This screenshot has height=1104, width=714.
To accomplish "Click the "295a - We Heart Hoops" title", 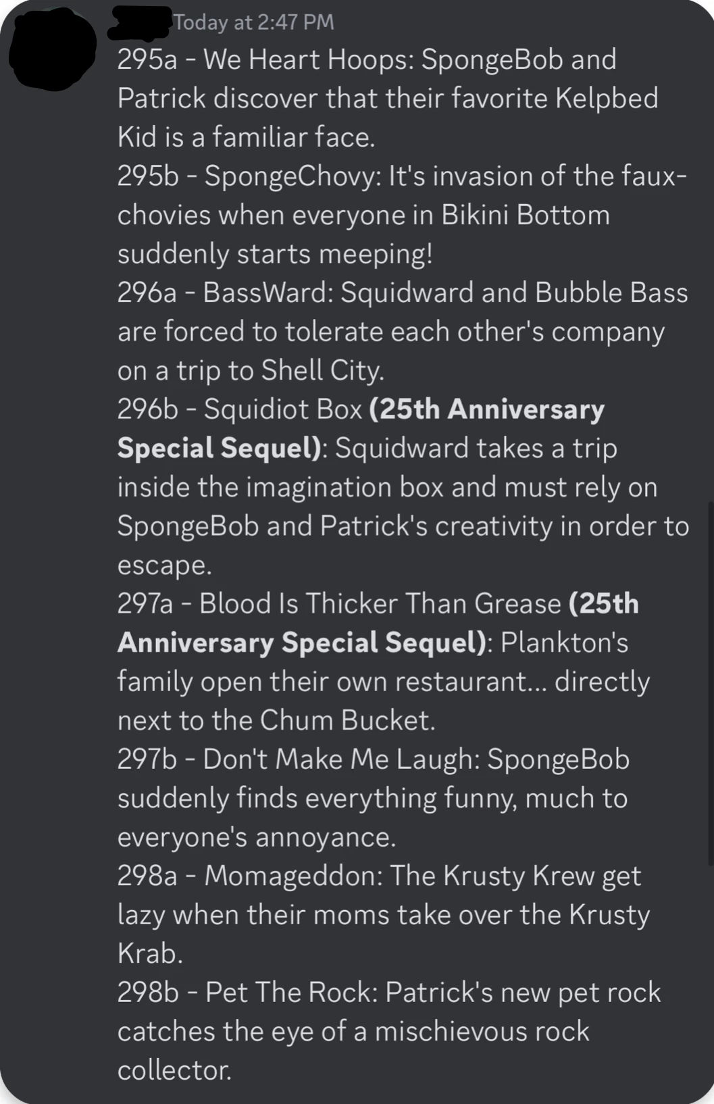I will click(265, 59).
